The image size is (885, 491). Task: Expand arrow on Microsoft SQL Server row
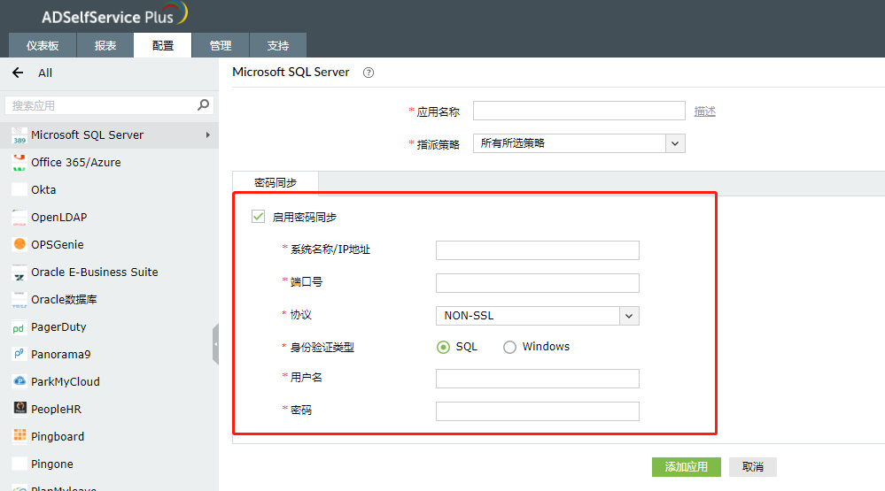click(x=208, y=135)
